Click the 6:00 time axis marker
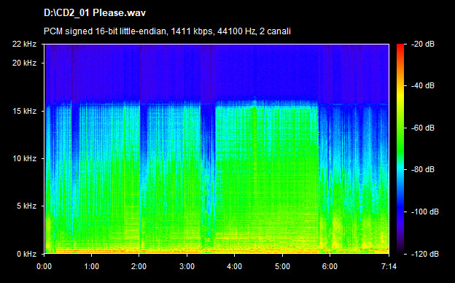 [330, 266]
